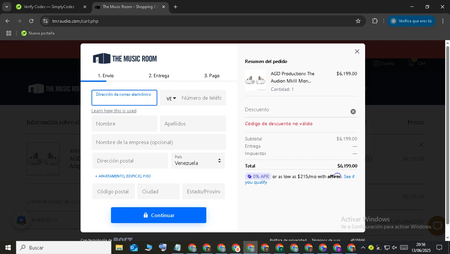Go back to previous page
The height and width of the screenshot is (254, 450).
[x=7, y=21]
